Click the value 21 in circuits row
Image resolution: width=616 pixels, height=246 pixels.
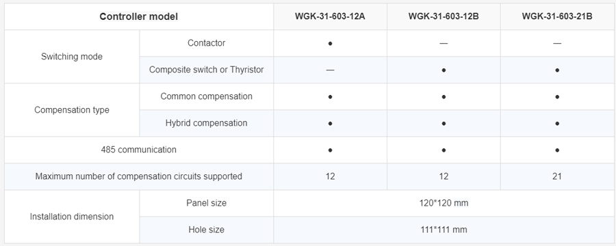[x=556, y=176]
